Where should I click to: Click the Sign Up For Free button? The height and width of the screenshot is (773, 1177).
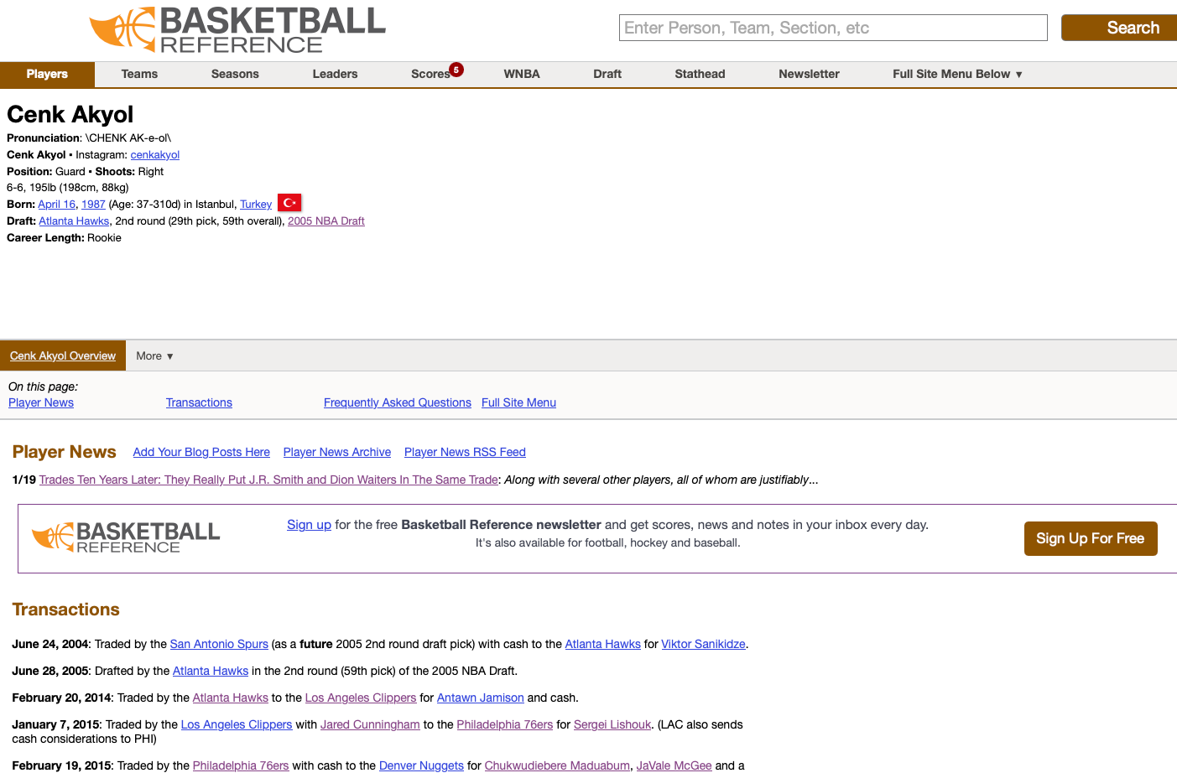(x=1091, y=538)
